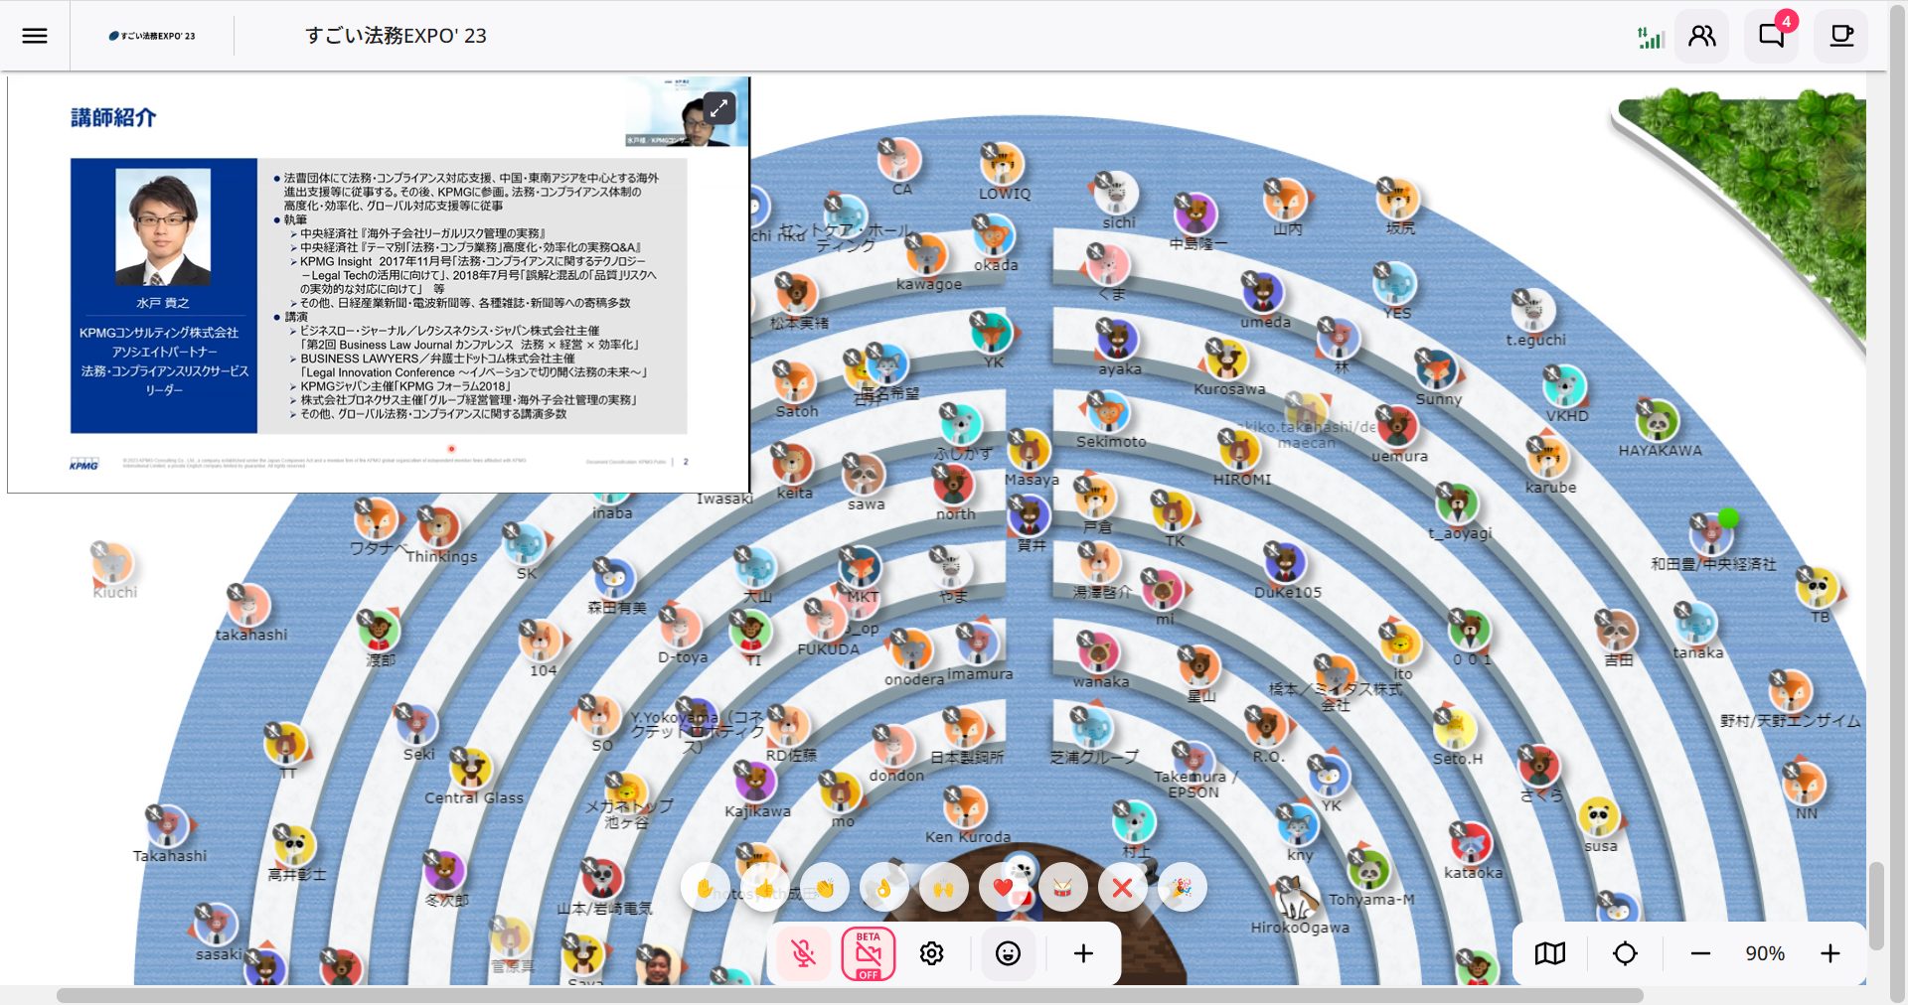The height and width of the screenshot is (1005, 1908).
Task: Click the vertical scrollbar thumb on right
Action: (1876, 906)
